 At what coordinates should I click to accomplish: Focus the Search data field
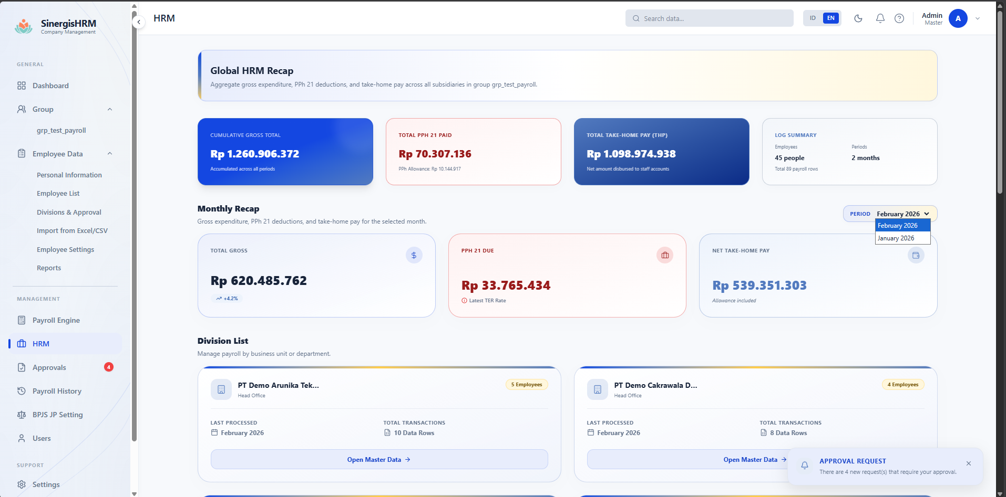709,18
